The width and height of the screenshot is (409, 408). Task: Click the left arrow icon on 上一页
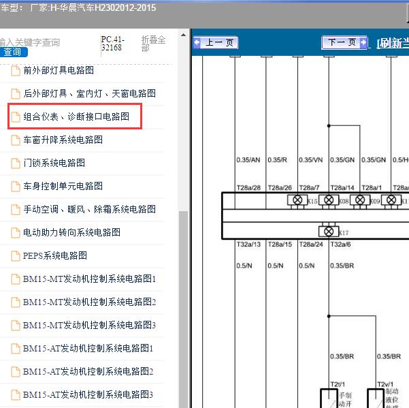pos(197,42)
